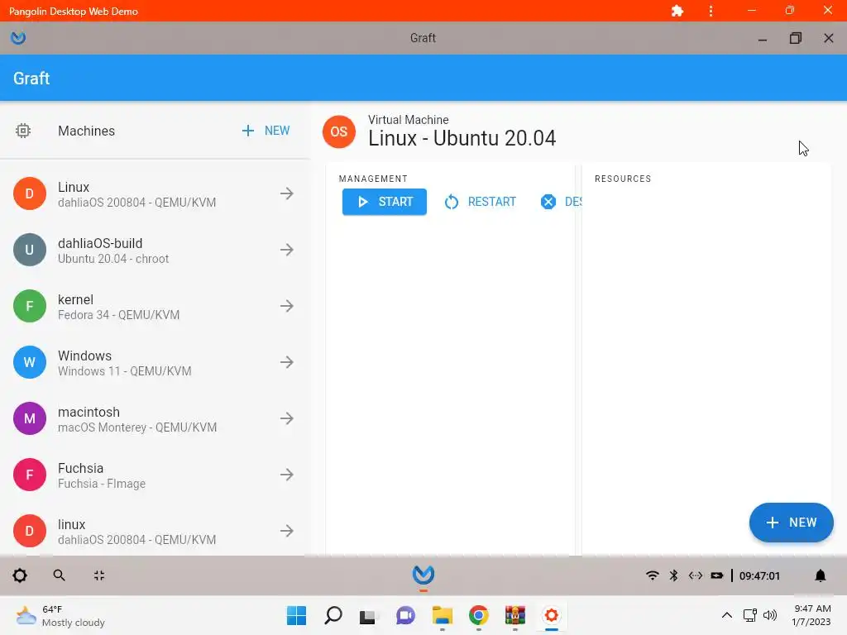The width and height of the screenshot is (847, 635).
Task: Click 'macOS Monterey - QEMU/KVM' subtitle
Action: [137, 427]
